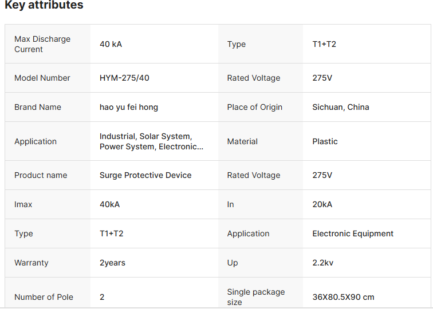Click the HYM-275/40 model number value
The image size is (433, 309).
(x=124, y=78)
